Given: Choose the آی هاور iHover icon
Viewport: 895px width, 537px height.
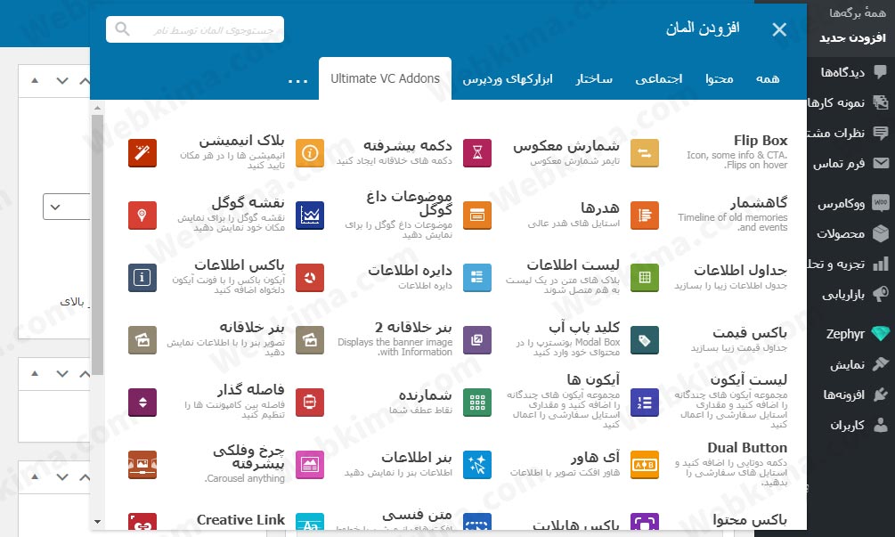Looking at the screenshot, I should click(477, 465).
